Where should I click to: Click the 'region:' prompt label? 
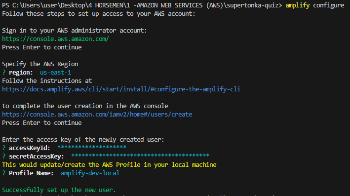[21, 73]
